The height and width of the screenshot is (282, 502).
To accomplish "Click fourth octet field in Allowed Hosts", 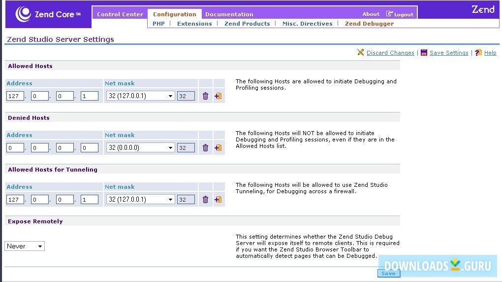I will point(89,96).
